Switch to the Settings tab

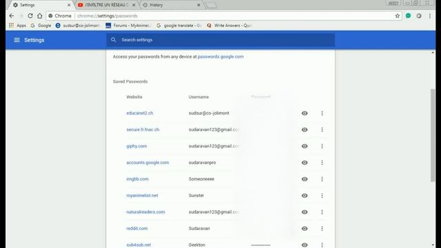[x=41, y=5]
